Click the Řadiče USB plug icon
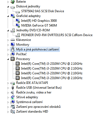The height and width of the screenshot is (120, 106). click(x=13, y=88)
